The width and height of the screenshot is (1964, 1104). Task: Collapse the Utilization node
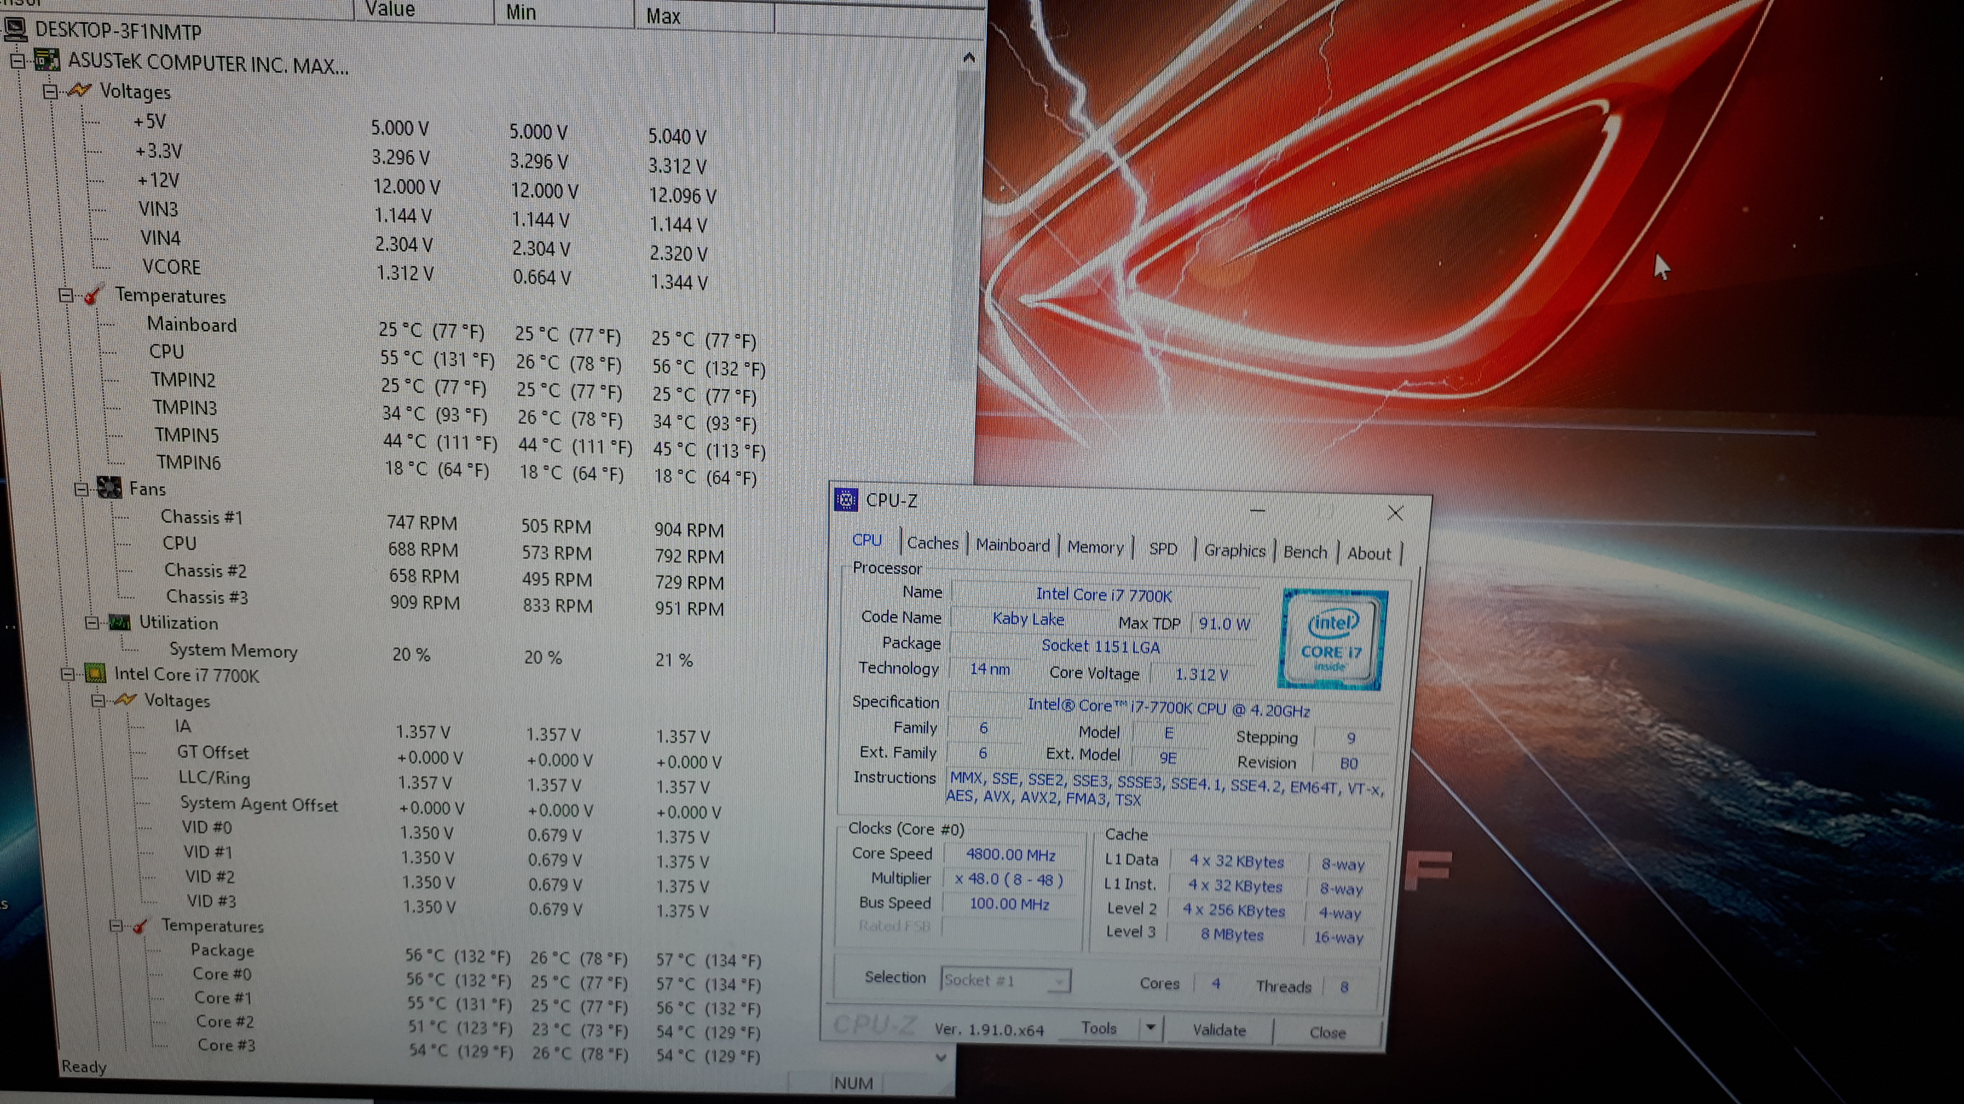coord(92,622)
